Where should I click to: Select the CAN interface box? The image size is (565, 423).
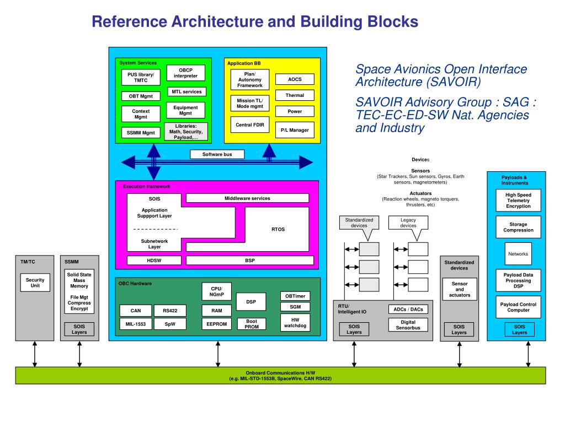(136, 311)
